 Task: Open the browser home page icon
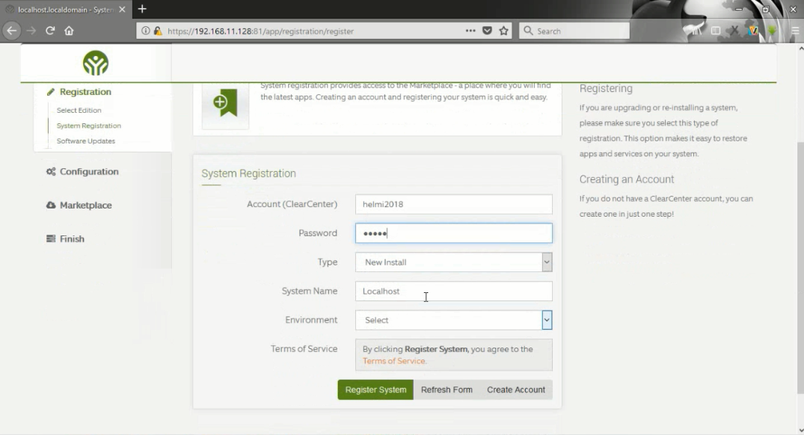[x=69, y=31]
